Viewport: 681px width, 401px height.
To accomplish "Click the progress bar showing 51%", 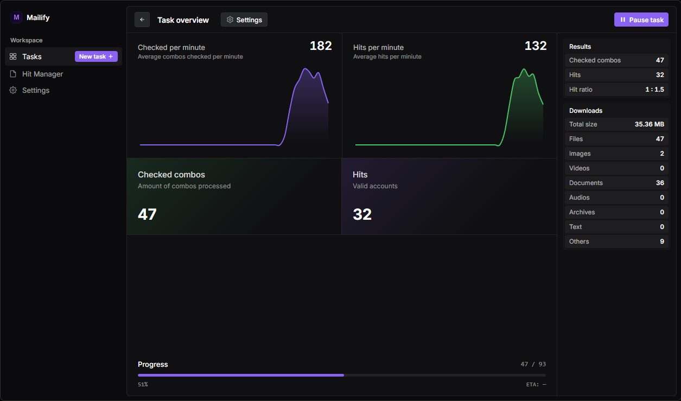I will tap(342, 375).
